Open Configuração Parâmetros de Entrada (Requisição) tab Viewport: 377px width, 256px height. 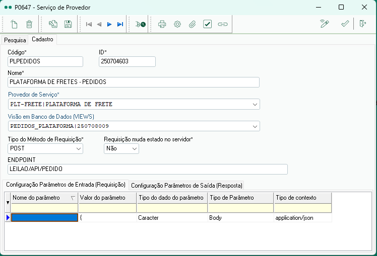click(x=66, y=185)
